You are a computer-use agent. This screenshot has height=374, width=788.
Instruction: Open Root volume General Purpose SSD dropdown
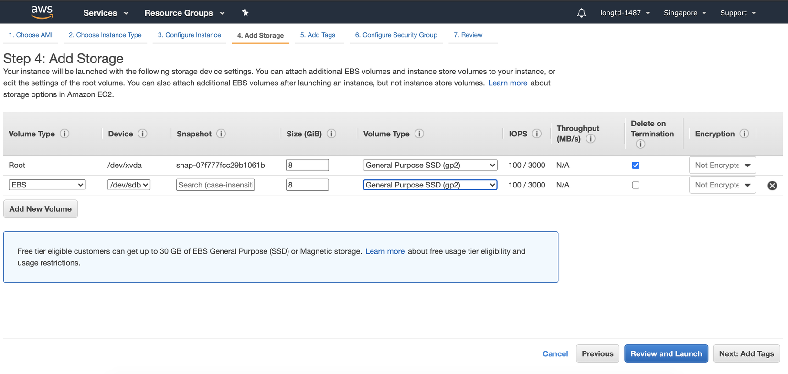point(430,165)
